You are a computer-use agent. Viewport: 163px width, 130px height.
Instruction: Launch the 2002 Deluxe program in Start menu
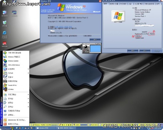(16, 65)
